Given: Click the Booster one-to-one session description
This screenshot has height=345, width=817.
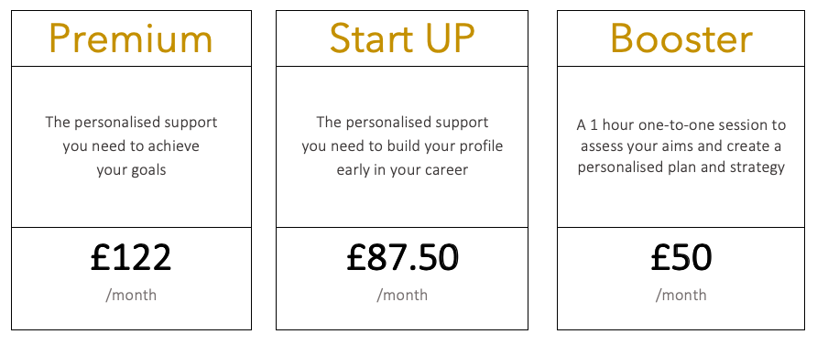Looking at the screenshot, I should [681, 146].
